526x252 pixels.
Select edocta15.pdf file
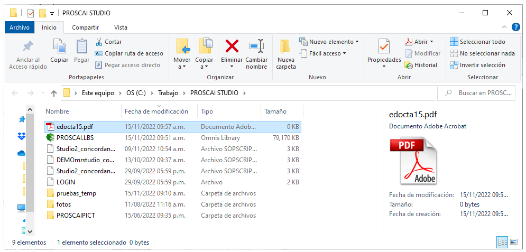[173, 127]
